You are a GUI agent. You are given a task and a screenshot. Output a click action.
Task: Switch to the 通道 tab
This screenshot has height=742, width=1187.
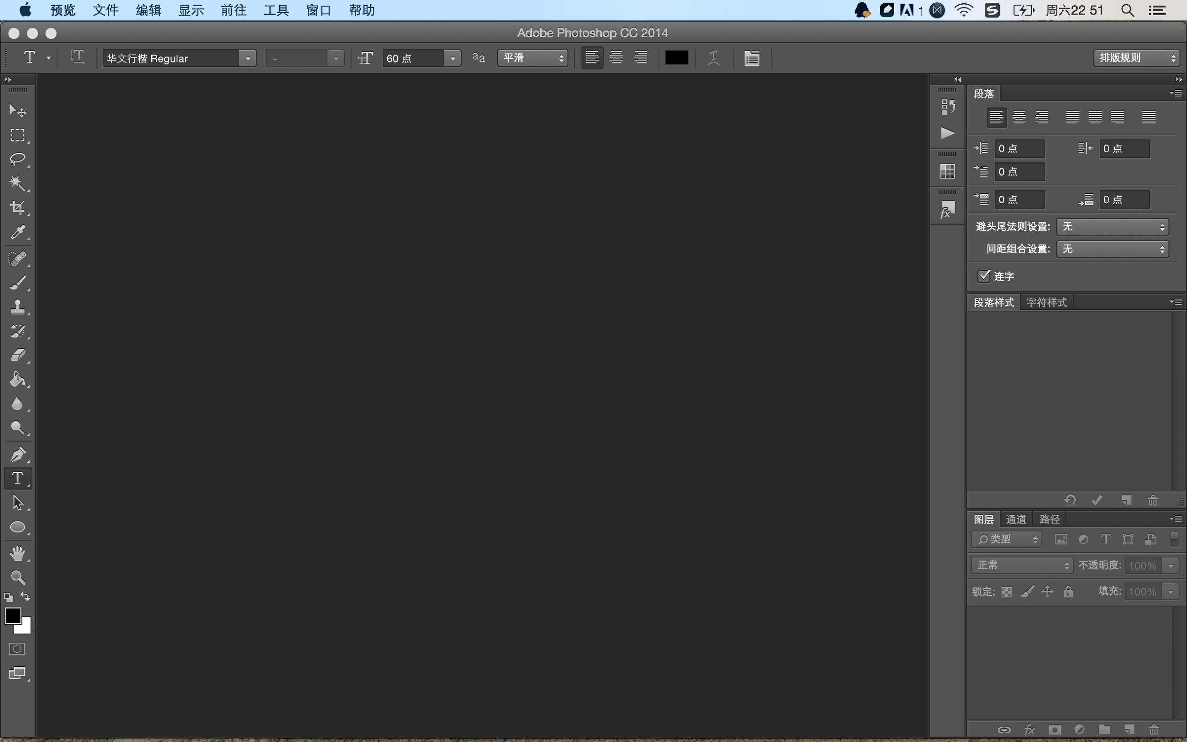(x=1016, y=519)
